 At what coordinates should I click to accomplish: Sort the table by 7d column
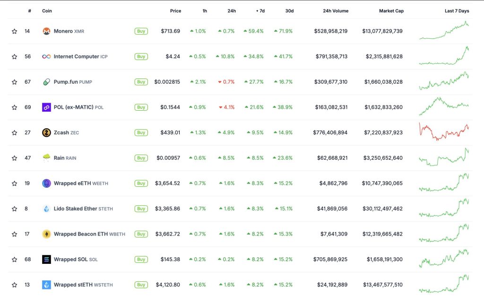pos(260,11)
